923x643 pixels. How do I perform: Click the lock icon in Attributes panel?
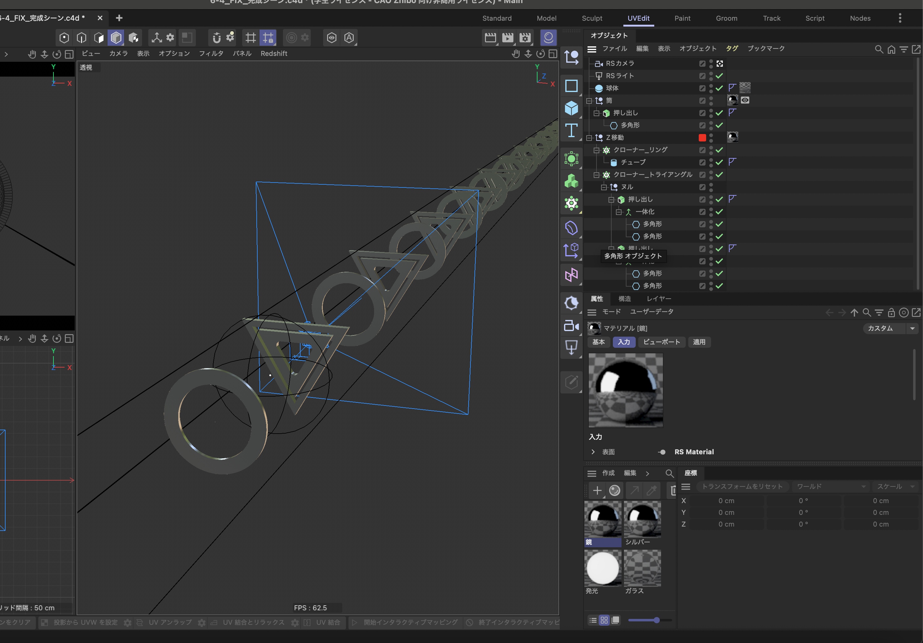pos(891,312)
